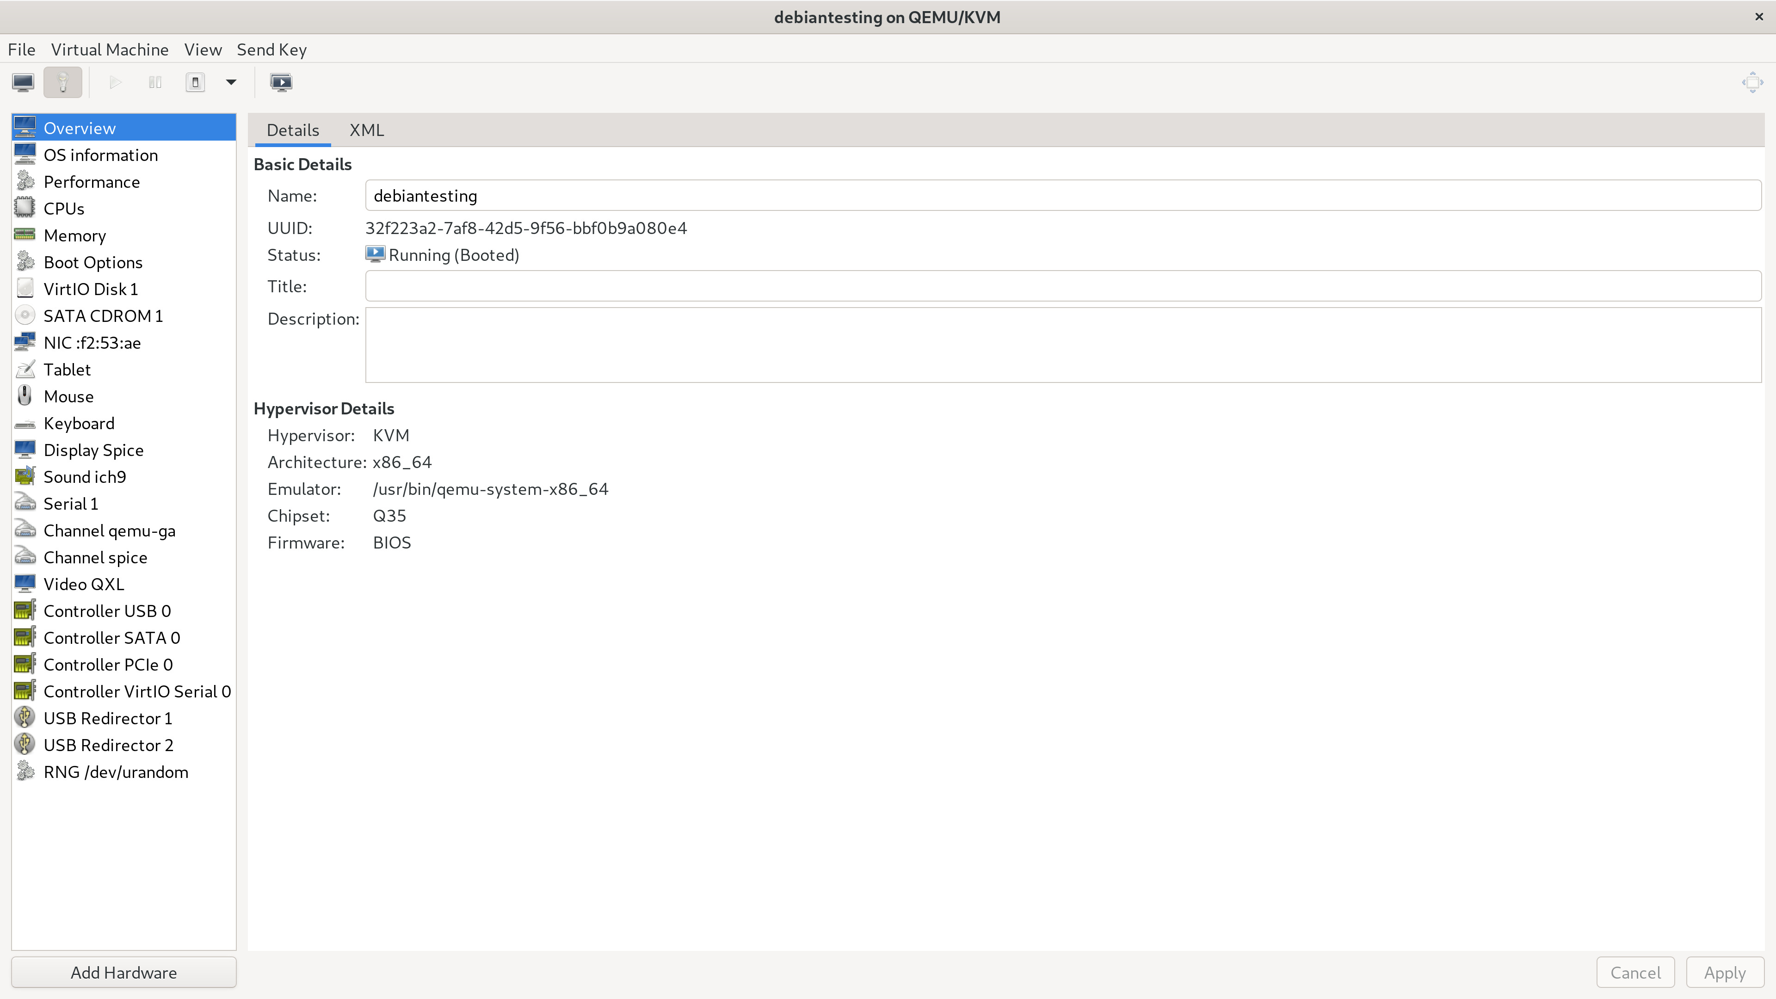Select the Video QXL icon
This screenshot has width=1776, height=999.
coord(25,584)
